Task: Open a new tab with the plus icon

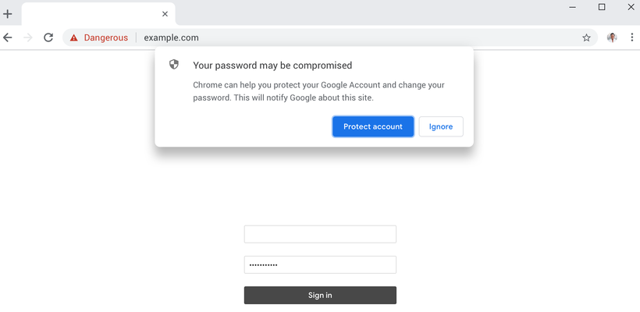Action: point(7,14)
